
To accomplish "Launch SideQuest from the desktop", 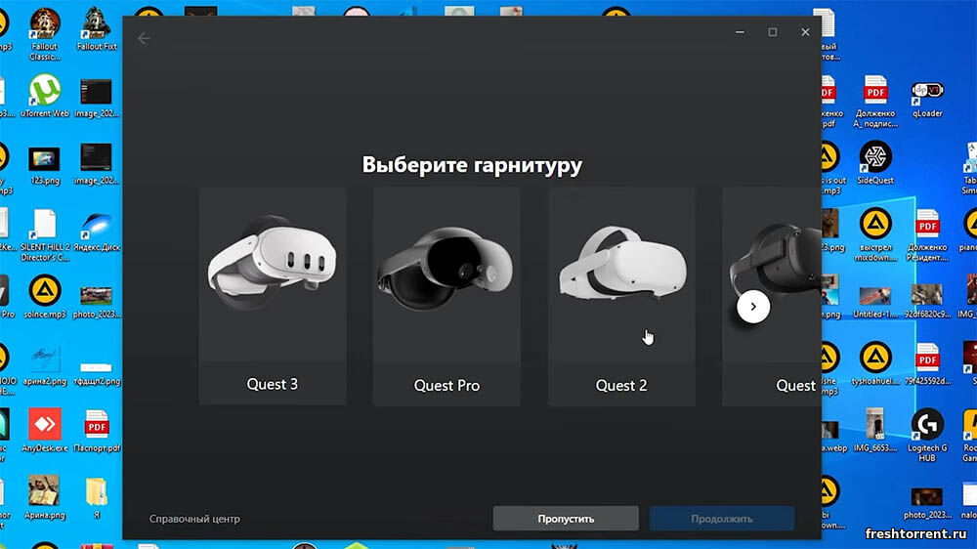I will coord(875,162).
